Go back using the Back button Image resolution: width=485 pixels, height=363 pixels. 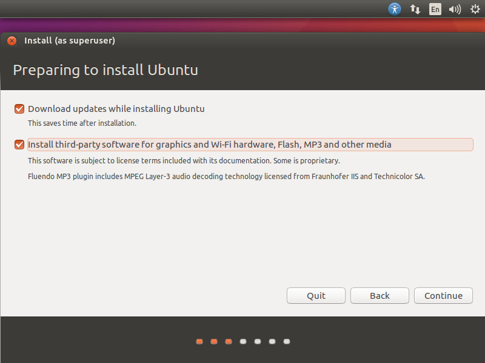pyautogui.click(x=380, y=295)
